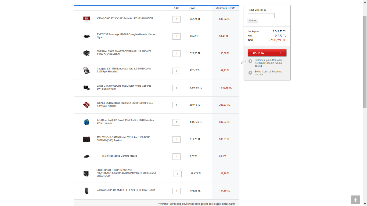Click the 134,89 TL discounted price
Screen dimensions: 367x206
[x=224, y=191]
